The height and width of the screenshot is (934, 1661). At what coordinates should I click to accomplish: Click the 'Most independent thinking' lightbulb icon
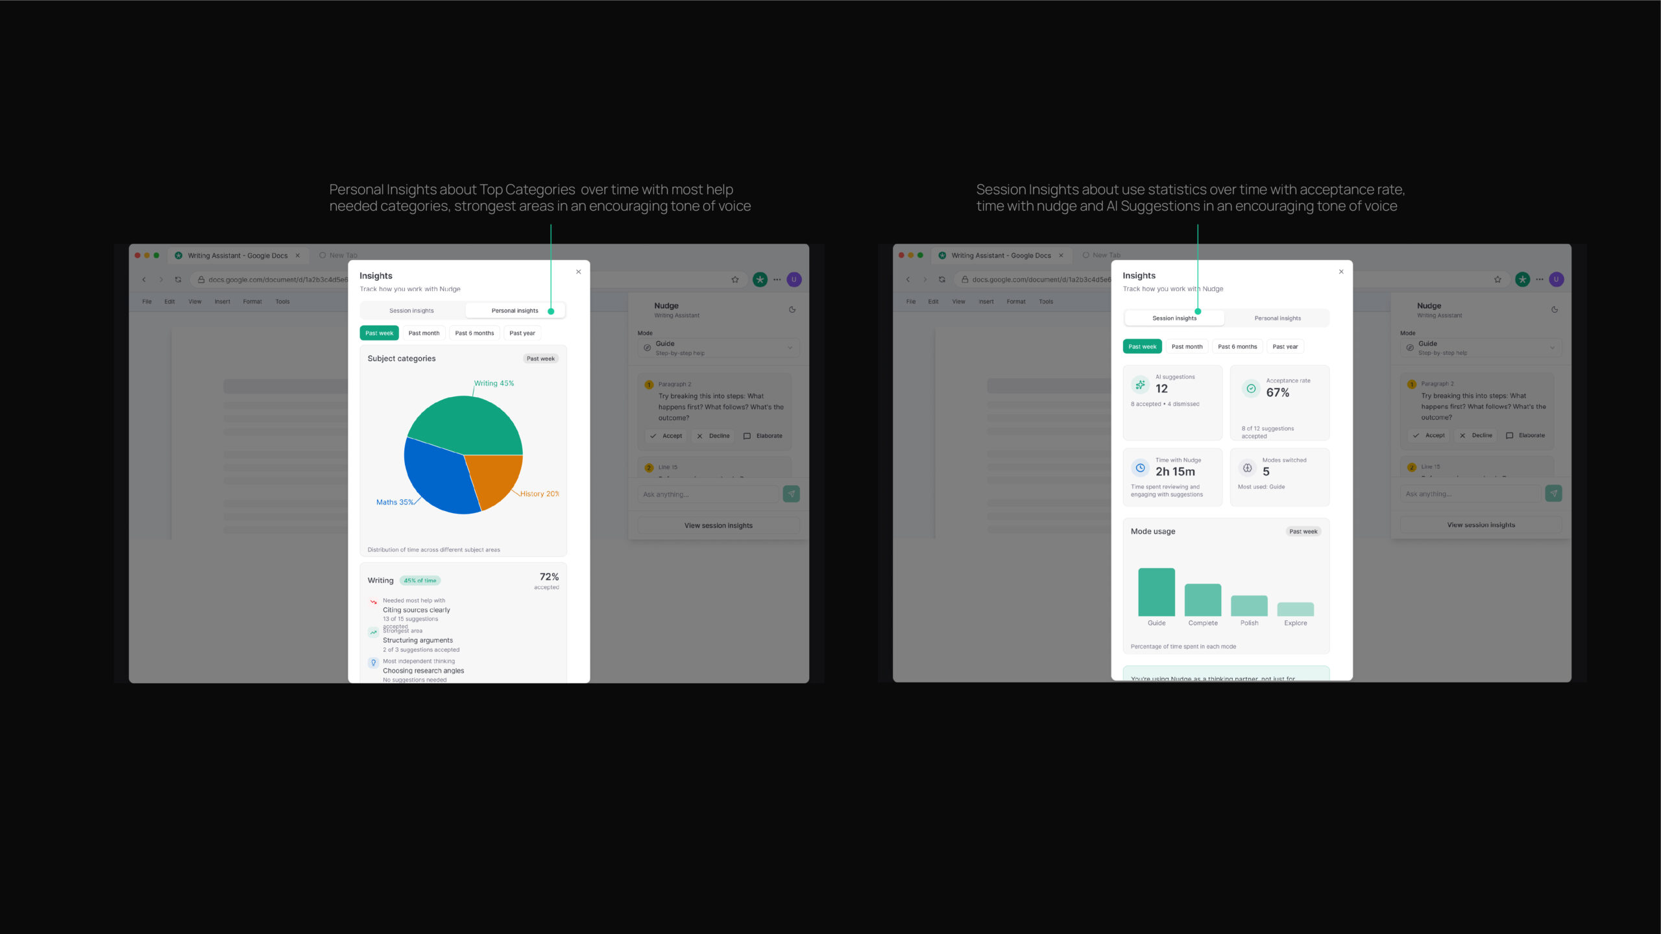(x=373, y=663)
